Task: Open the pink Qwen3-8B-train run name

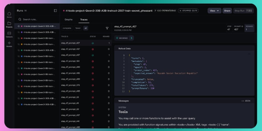Action: click(x=39, y=74)
